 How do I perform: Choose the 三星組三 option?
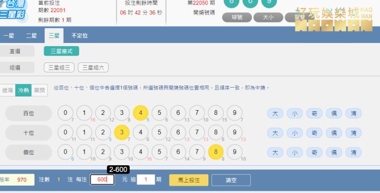coord(59,68)
